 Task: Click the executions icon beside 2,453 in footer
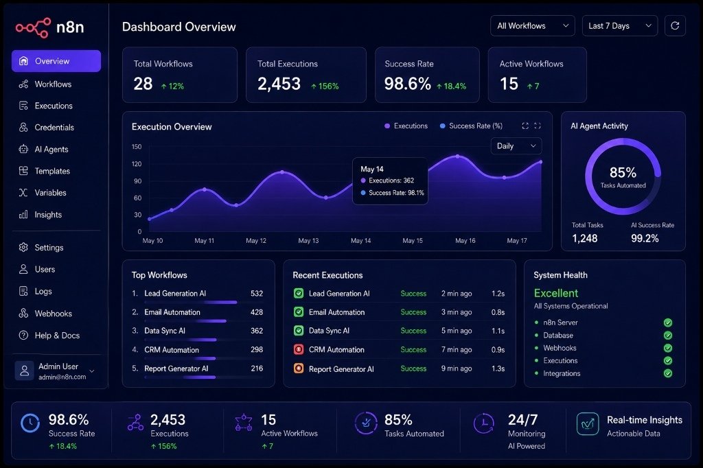[135, 422]
